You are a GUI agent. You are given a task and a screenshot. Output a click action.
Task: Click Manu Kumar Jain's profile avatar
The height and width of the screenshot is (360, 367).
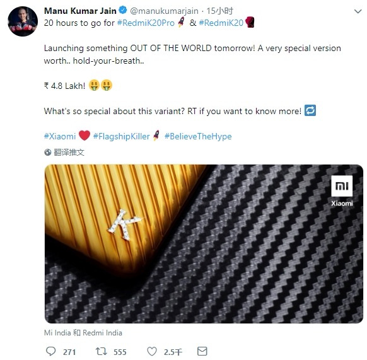click(x=23, y=21)
